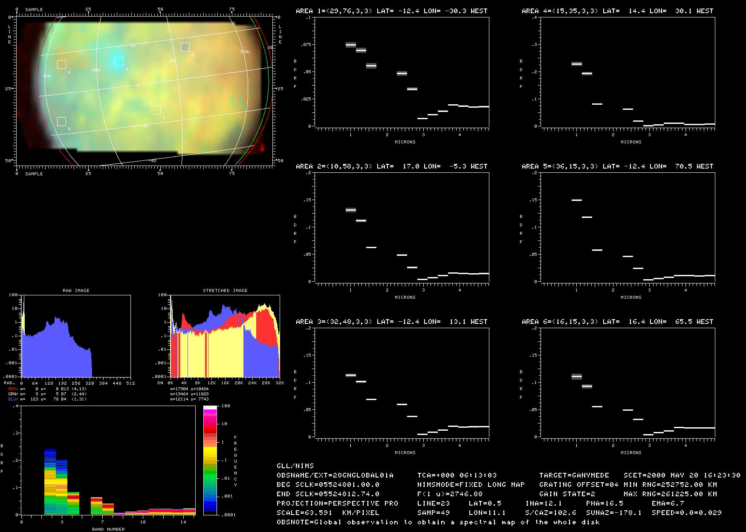Click the Area 1 box on the map
Viewport: 746px width, 532px height.
click(x=237, y=101)
